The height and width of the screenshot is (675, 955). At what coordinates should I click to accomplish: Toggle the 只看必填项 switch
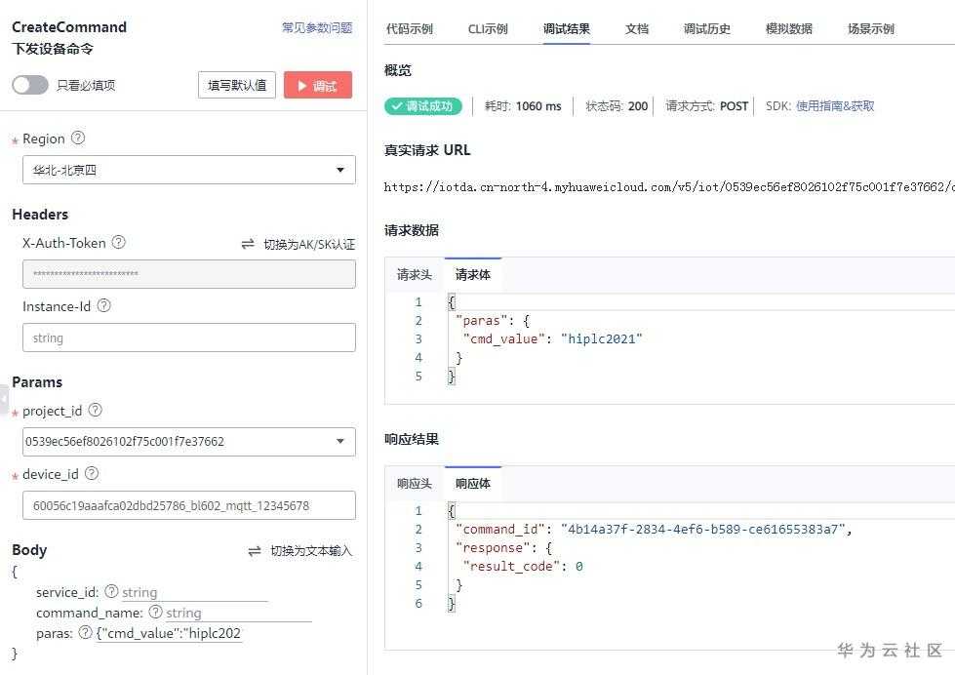point(30,85)
